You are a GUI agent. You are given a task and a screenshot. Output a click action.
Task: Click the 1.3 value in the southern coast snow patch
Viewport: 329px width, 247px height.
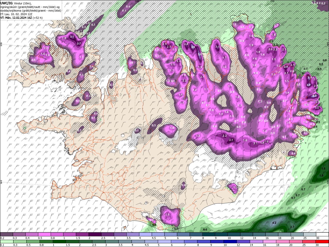point(167,215)
